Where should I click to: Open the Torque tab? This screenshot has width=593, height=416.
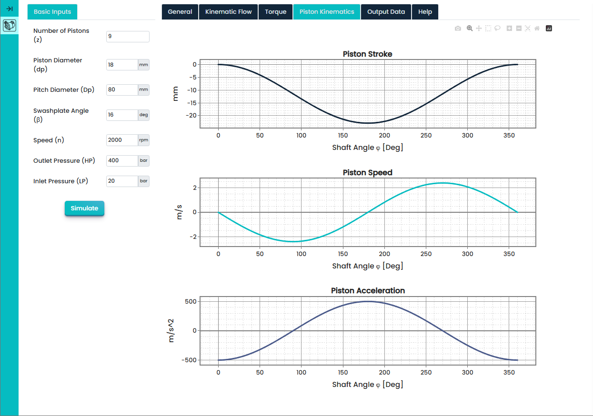tap(275, 12)
